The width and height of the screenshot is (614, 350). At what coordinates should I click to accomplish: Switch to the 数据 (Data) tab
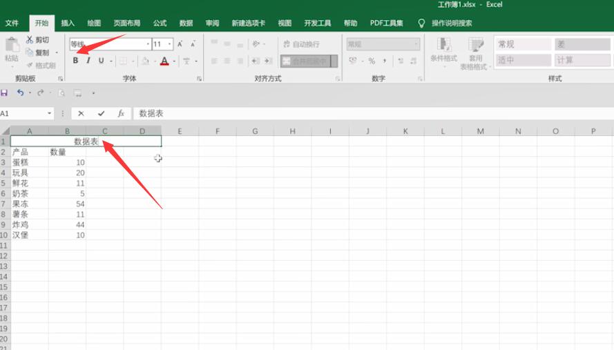(186, 23)
